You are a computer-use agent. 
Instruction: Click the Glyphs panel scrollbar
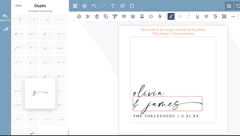(68, 133)
